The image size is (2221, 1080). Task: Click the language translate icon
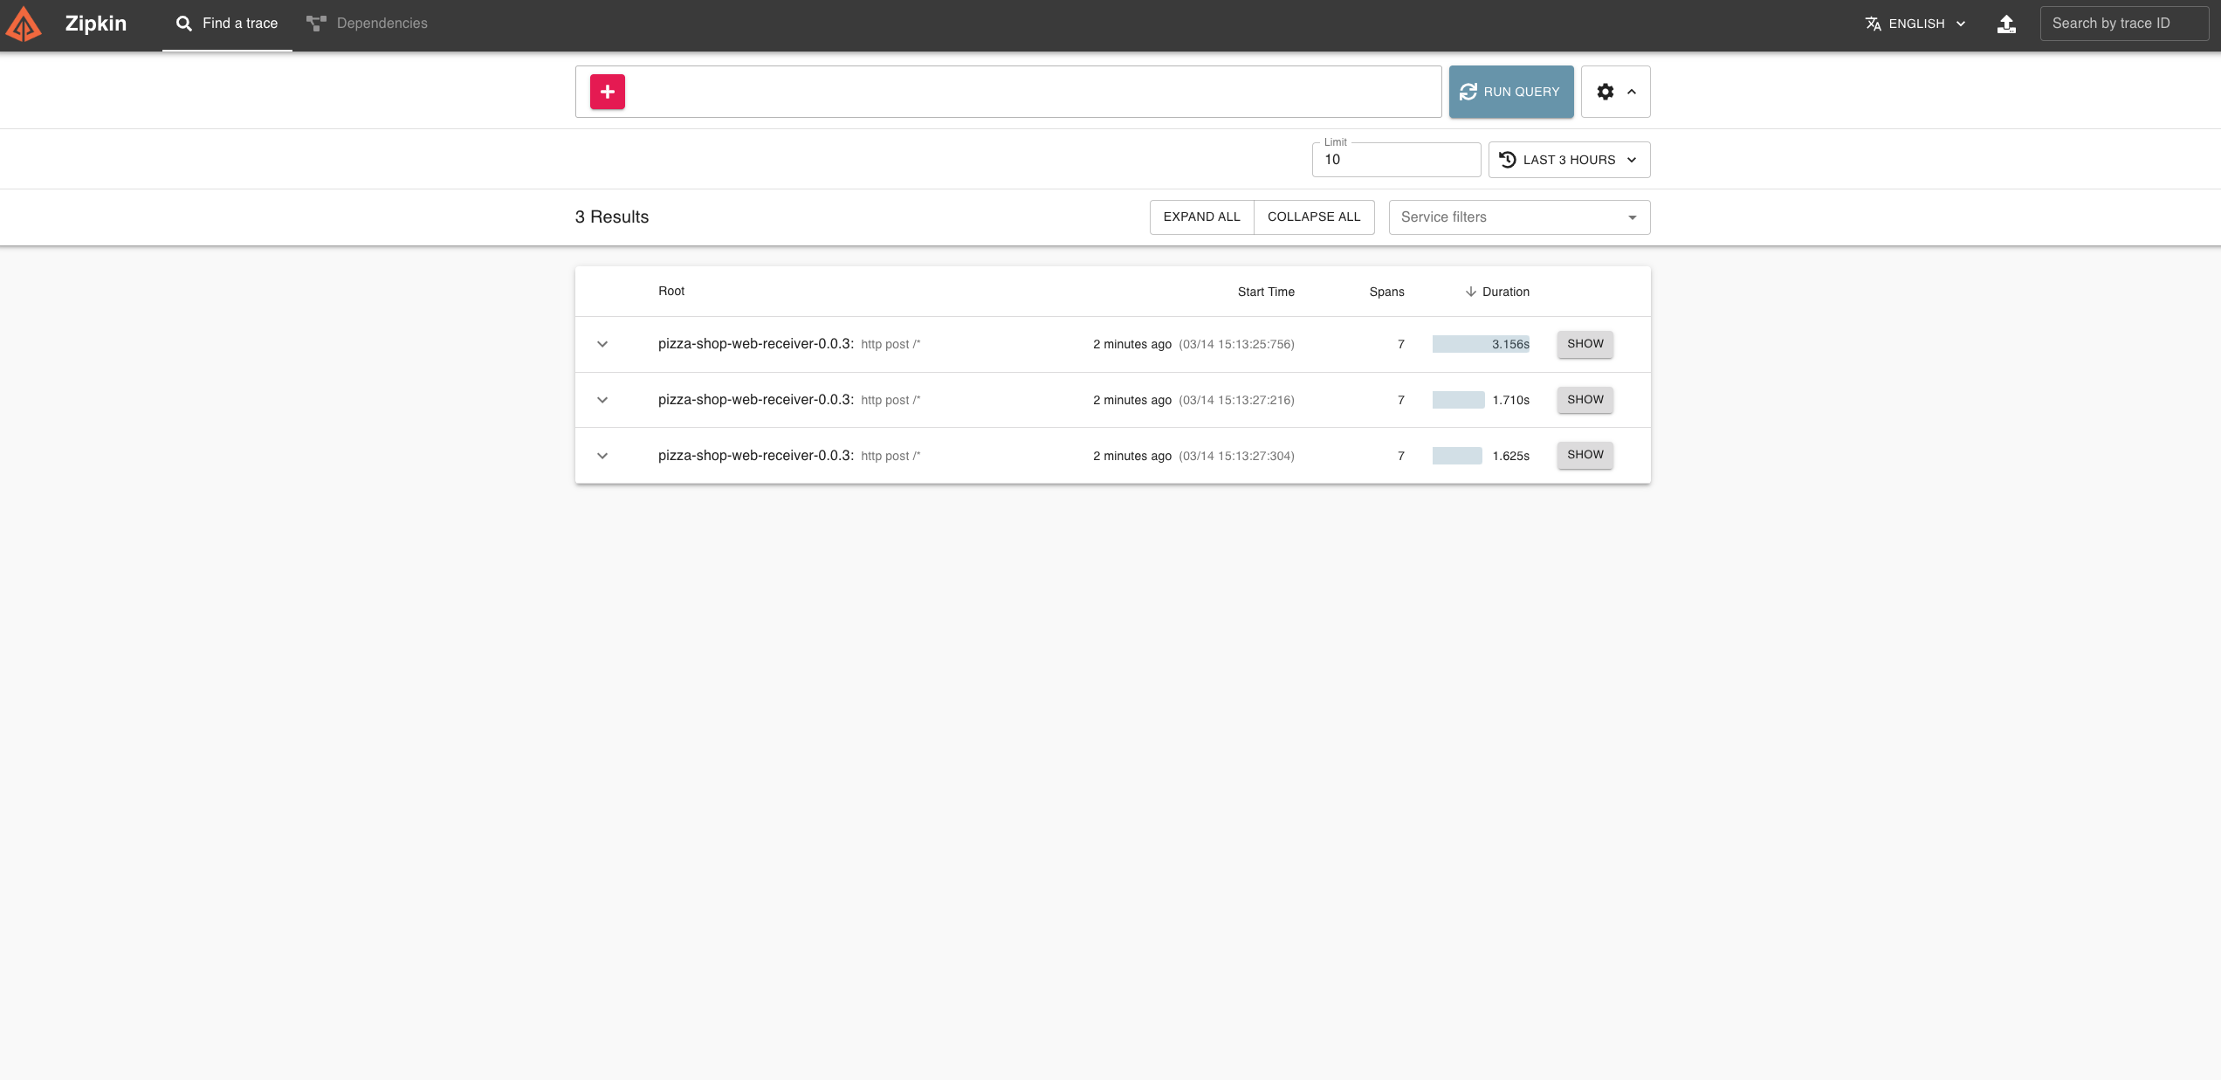pyautogui.click(x=1873, y=24)
